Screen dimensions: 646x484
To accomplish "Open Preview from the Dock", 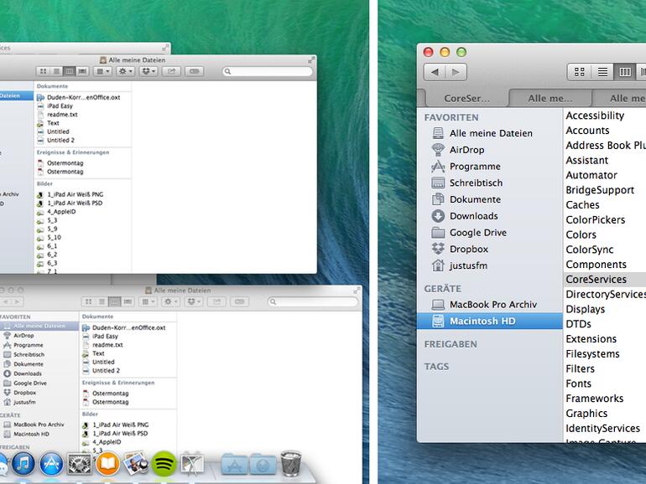I will pyautogui.click(x=136, y=463).
